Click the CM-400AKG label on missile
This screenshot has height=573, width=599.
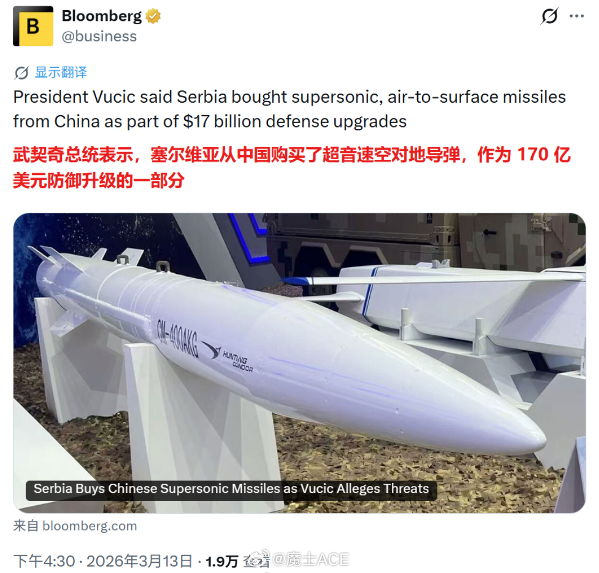[x=178, y=338]
